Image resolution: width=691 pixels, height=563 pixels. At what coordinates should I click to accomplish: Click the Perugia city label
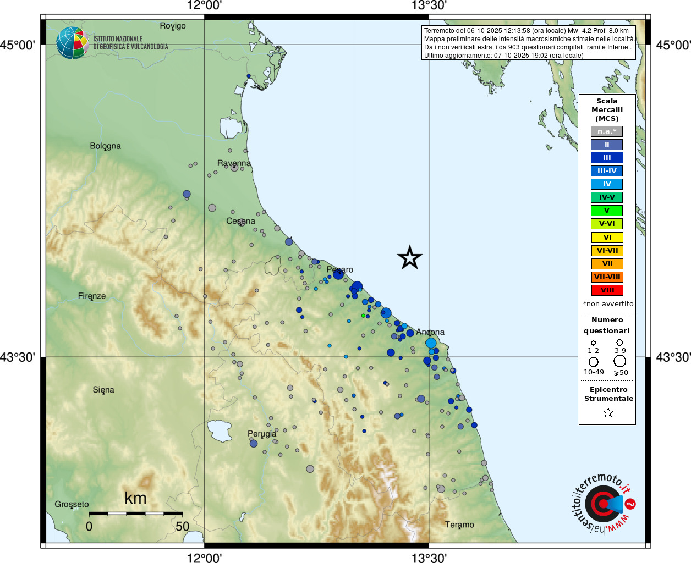[262, 434]
